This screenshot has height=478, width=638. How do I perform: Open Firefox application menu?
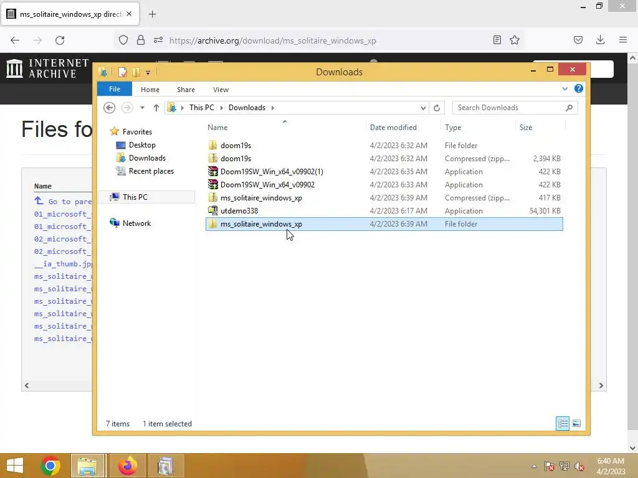tap(623, 40)
